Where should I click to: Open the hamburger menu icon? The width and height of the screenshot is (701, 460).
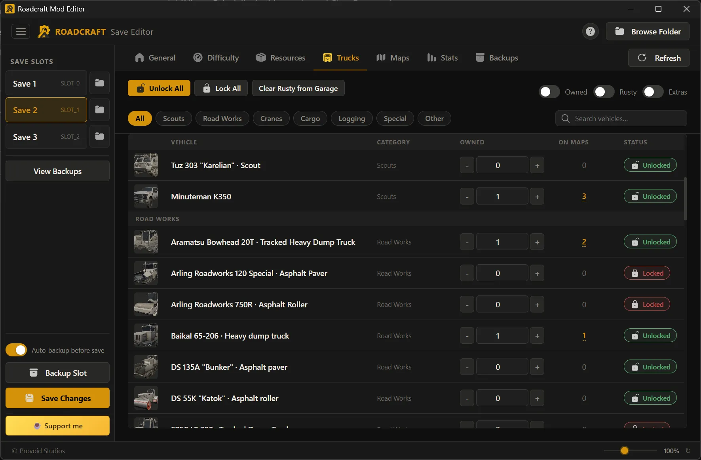(x=21, y=31)
